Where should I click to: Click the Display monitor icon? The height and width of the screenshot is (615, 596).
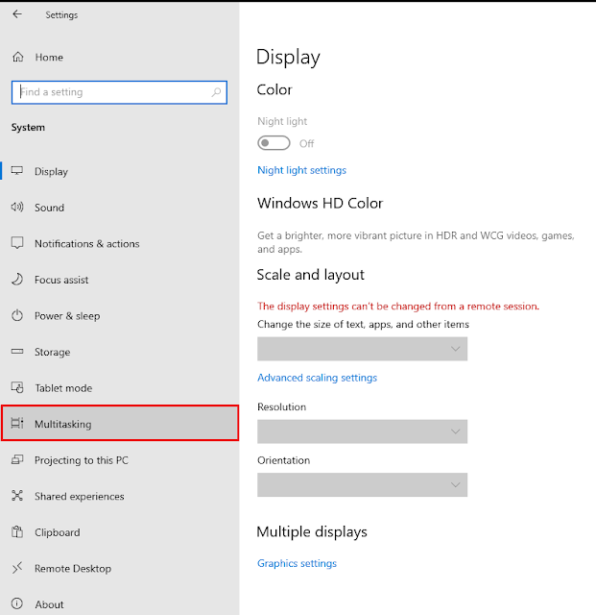(x=17, y=171)
